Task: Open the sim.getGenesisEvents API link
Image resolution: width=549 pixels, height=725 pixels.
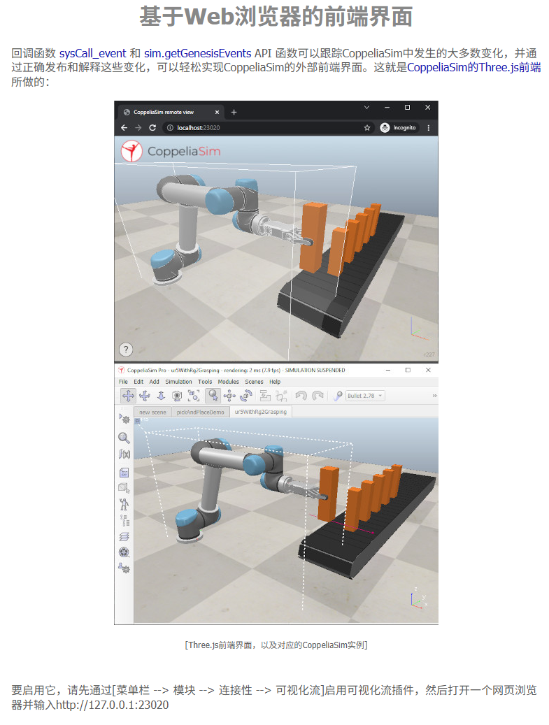Action: pos(197,53)
